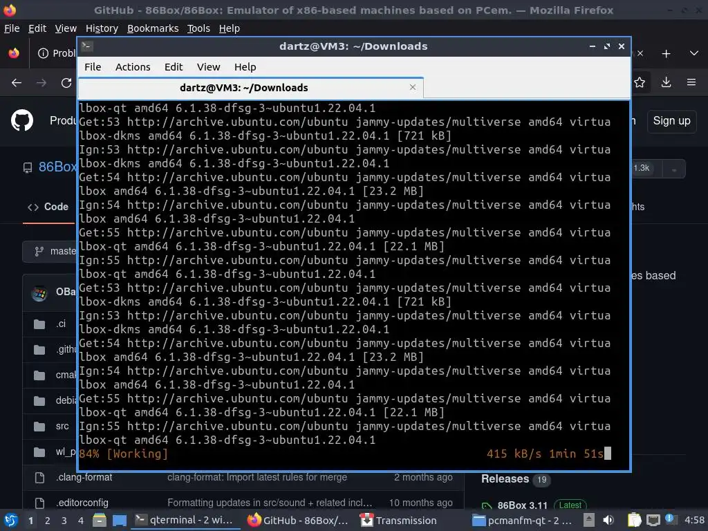Open the src folder link

click(62, 426)
